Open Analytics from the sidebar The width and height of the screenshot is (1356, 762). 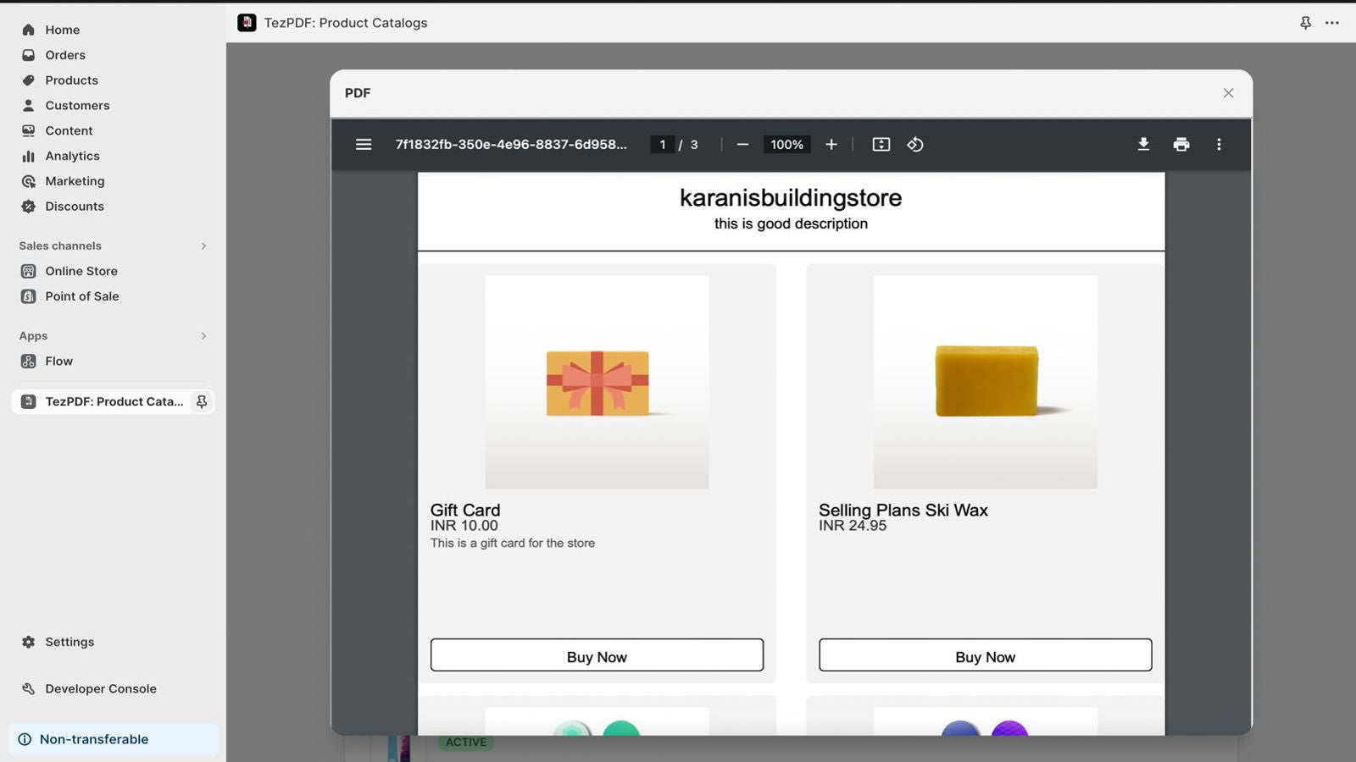[72, 156]
